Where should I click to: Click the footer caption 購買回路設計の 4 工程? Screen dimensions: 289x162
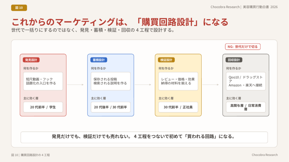(30, 155)
